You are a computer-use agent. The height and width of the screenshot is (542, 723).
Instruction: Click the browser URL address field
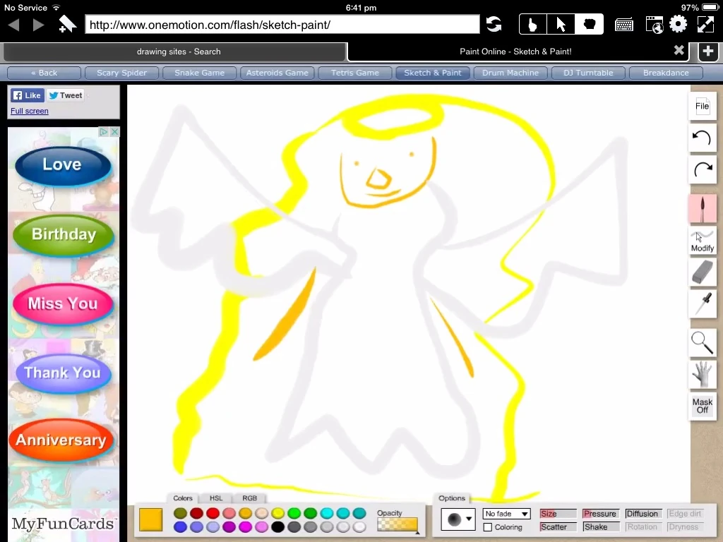282,25
